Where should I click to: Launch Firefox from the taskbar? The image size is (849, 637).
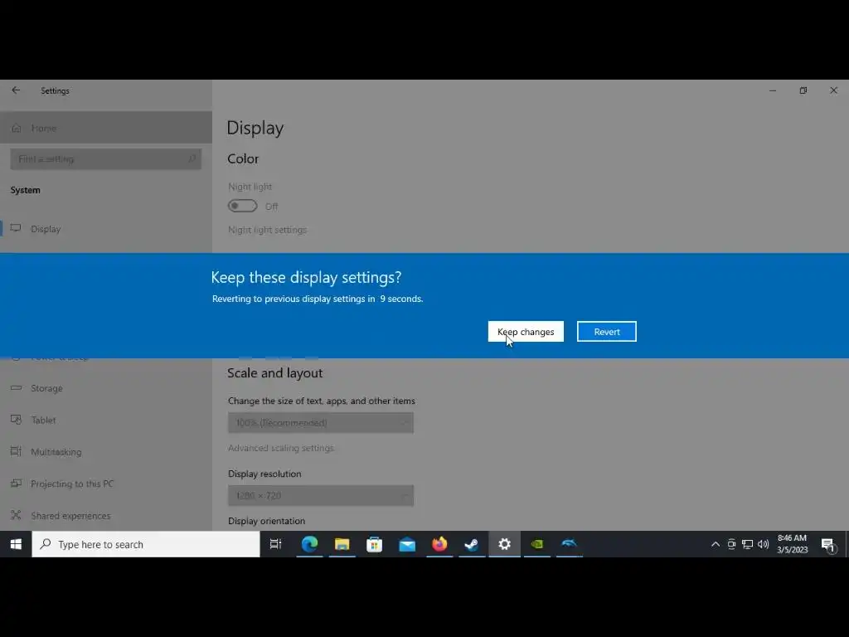(439, 544)
